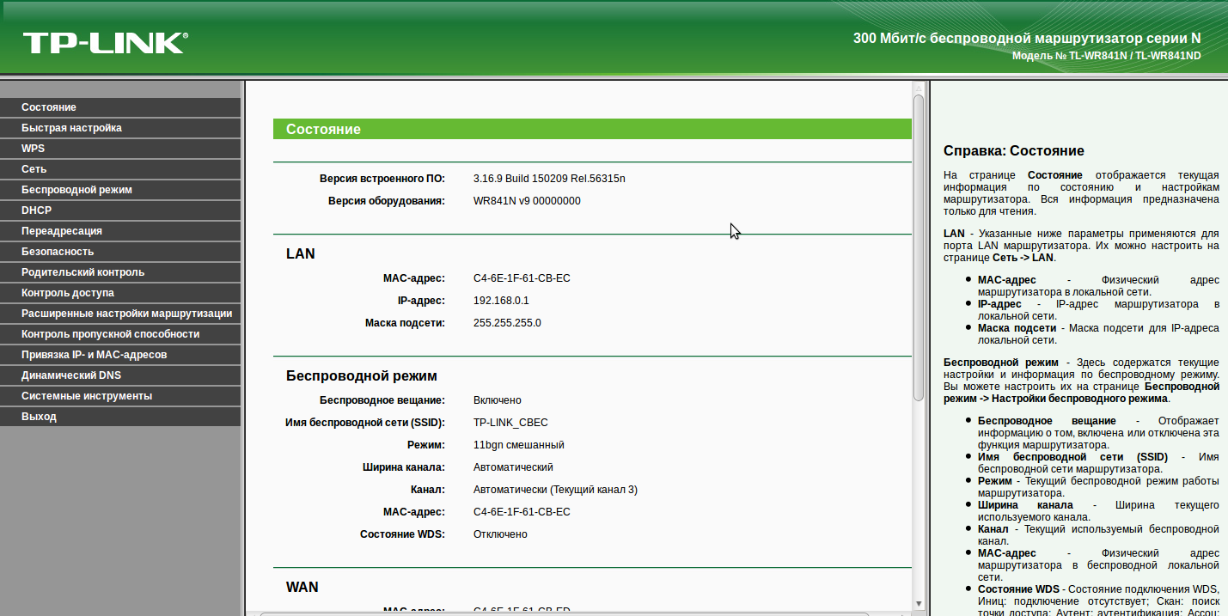
Task: Select the DHCP menu item
Action: pyautogui.click(x=120, y=210)
